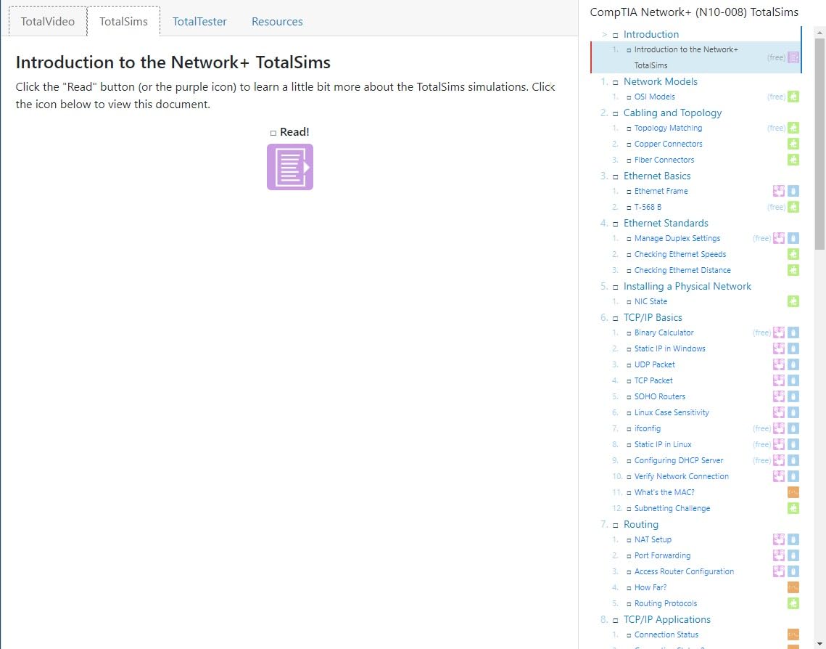
Task: Click green puzzle icon beside Subnetting Challenge
Action: [793, 508]
